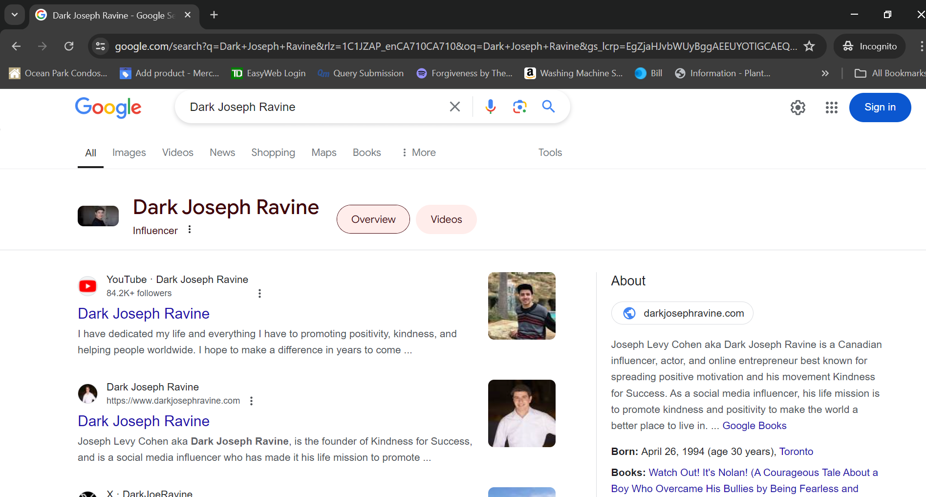Open search Tools

(x=550, y=152)
